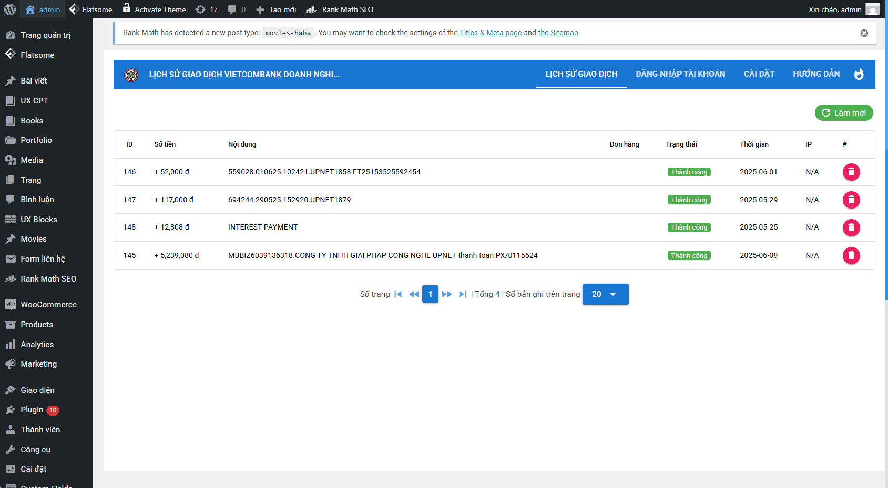Click the admin avatar thumbnail

pos(873,9)
